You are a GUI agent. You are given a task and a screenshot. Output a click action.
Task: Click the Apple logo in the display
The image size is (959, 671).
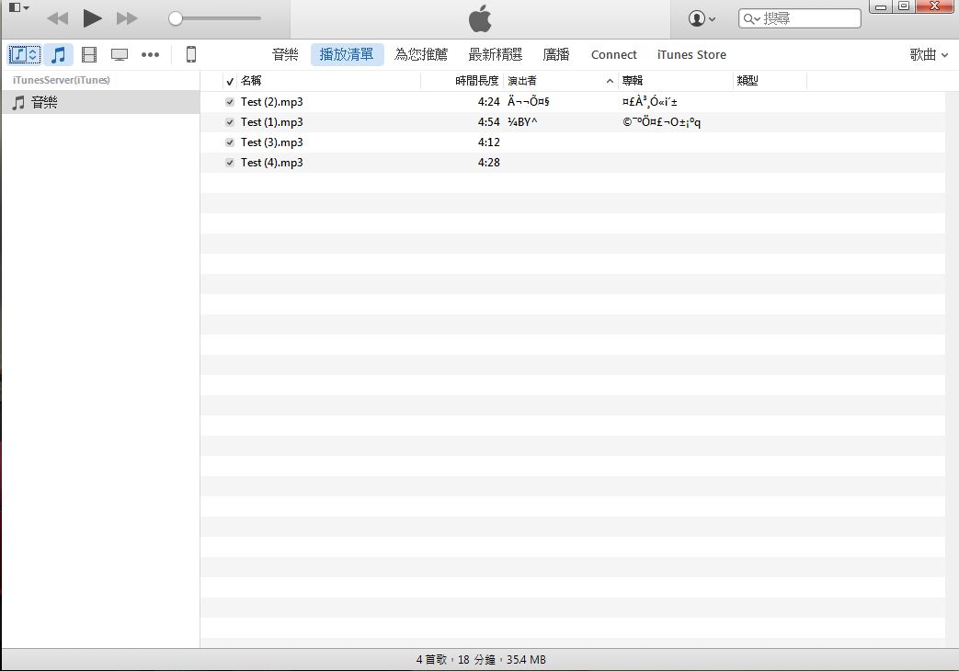[x=480, y=18]
